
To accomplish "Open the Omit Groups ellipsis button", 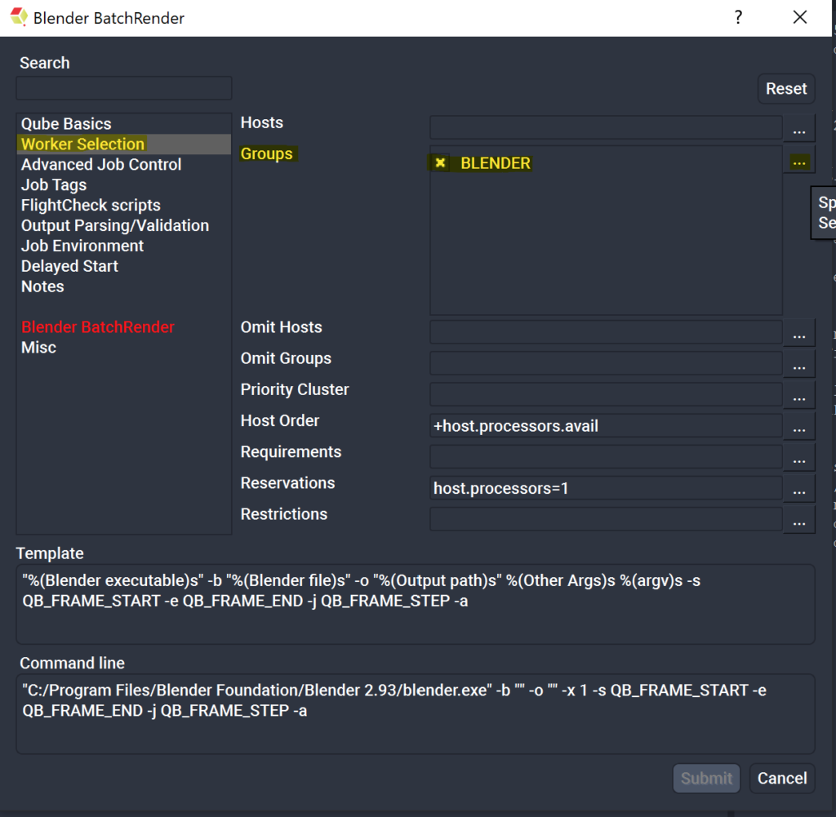I will pos(798,365).
